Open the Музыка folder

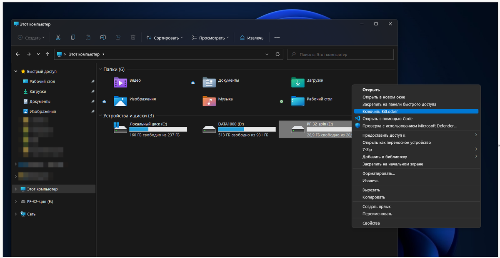click(217, 100)
